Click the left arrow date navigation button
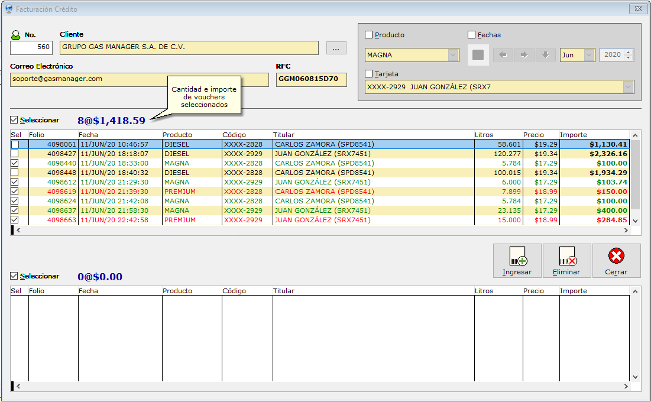651x402 pixels. [x=503, y=55]
